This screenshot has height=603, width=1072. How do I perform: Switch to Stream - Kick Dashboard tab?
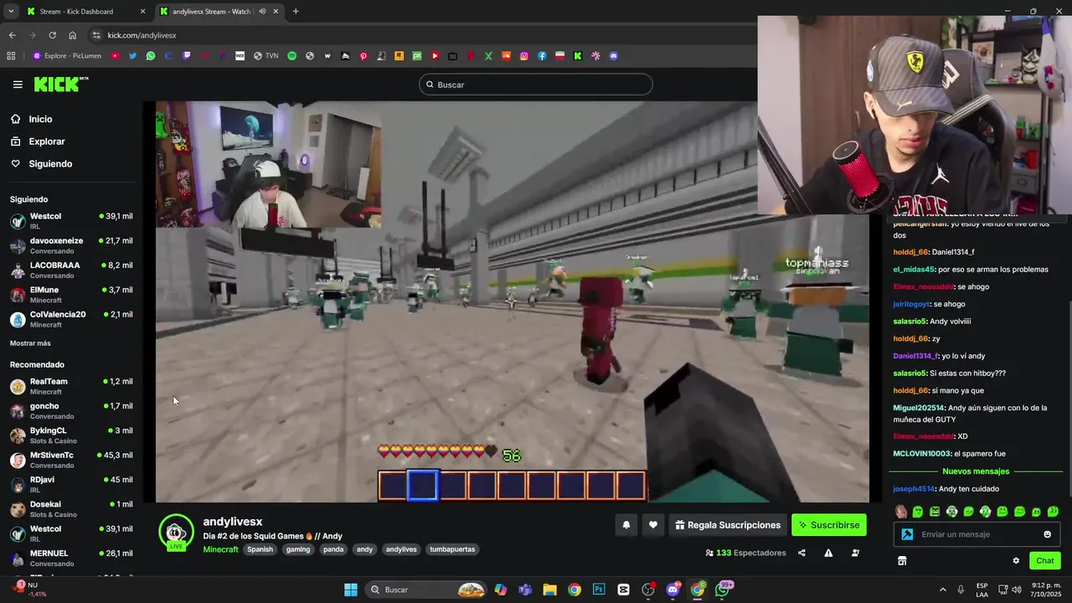coord(85,12)
